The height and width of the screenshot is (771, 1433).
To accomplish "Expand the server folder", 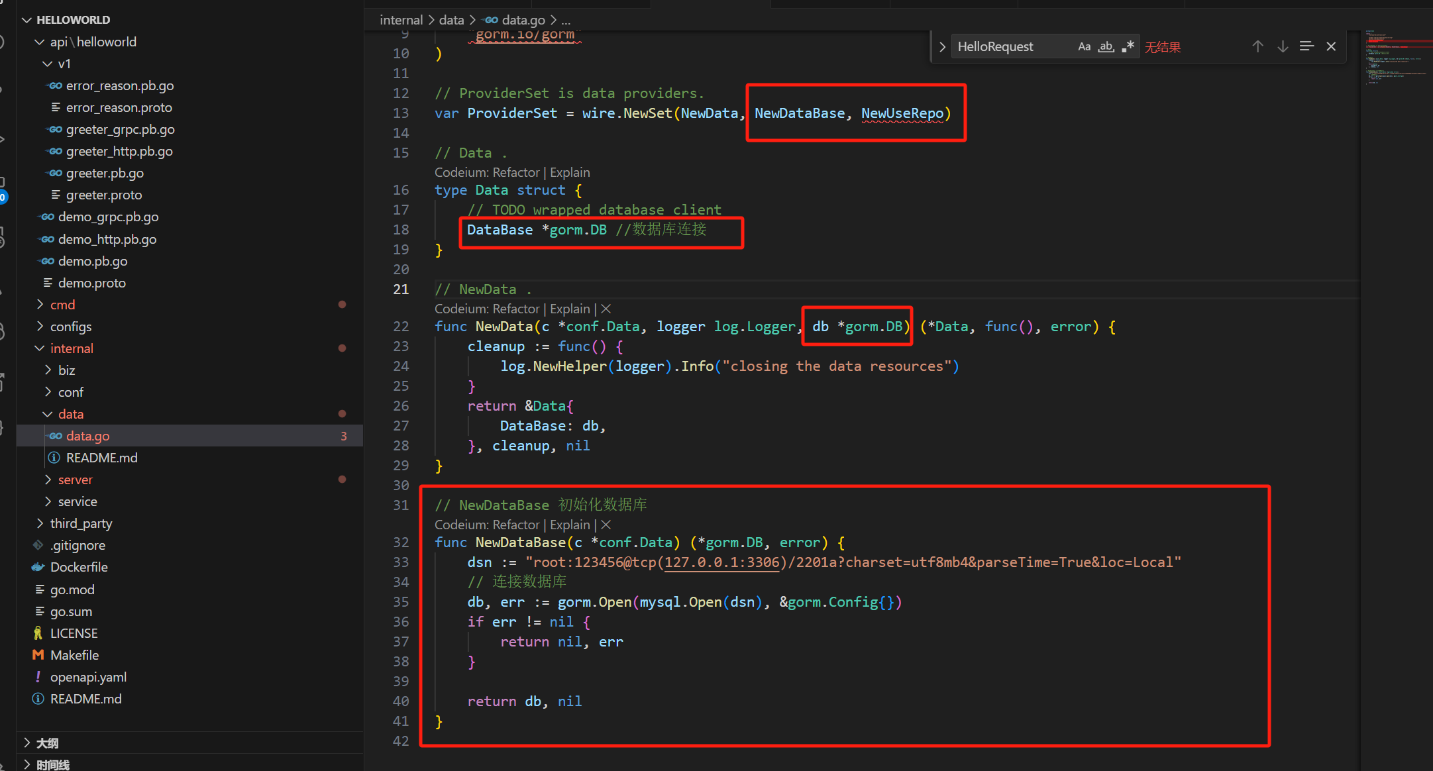I will click(x=48, y=480).
